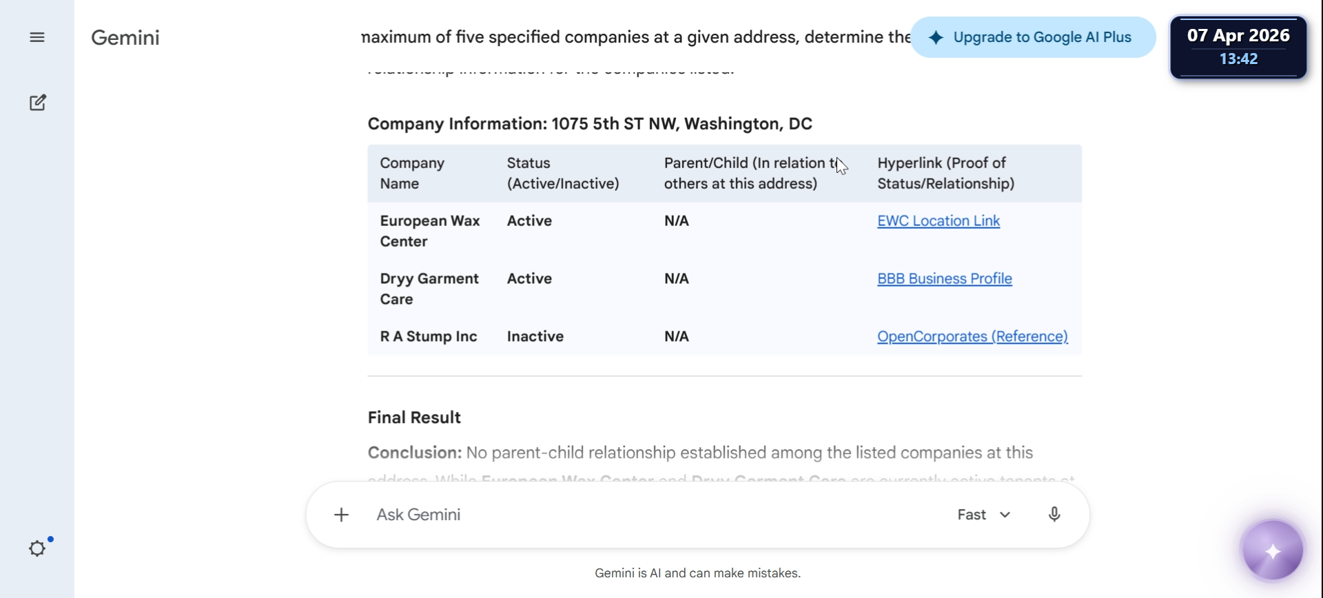The image size is (1323, 598).
Task: Click the European Wax Center company cell
Action: click(430, 231)
